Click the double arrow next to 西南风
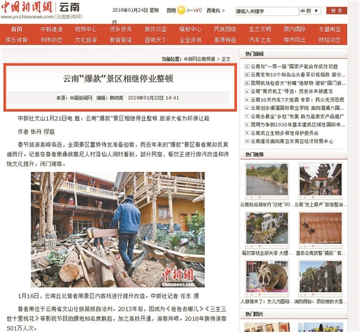360x332 pixels. 223,10
